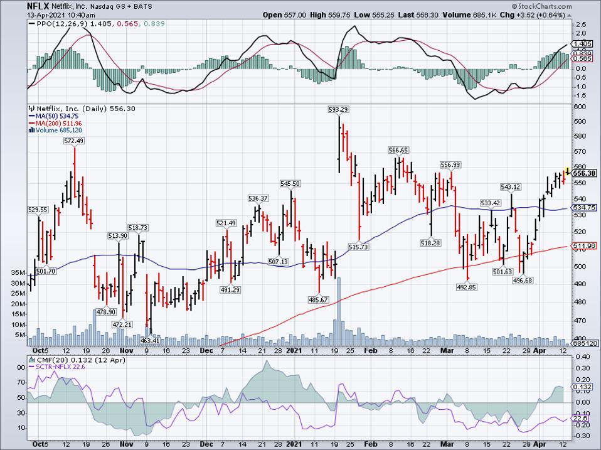Click the 492.85 March low label

[x=467, y=287]
